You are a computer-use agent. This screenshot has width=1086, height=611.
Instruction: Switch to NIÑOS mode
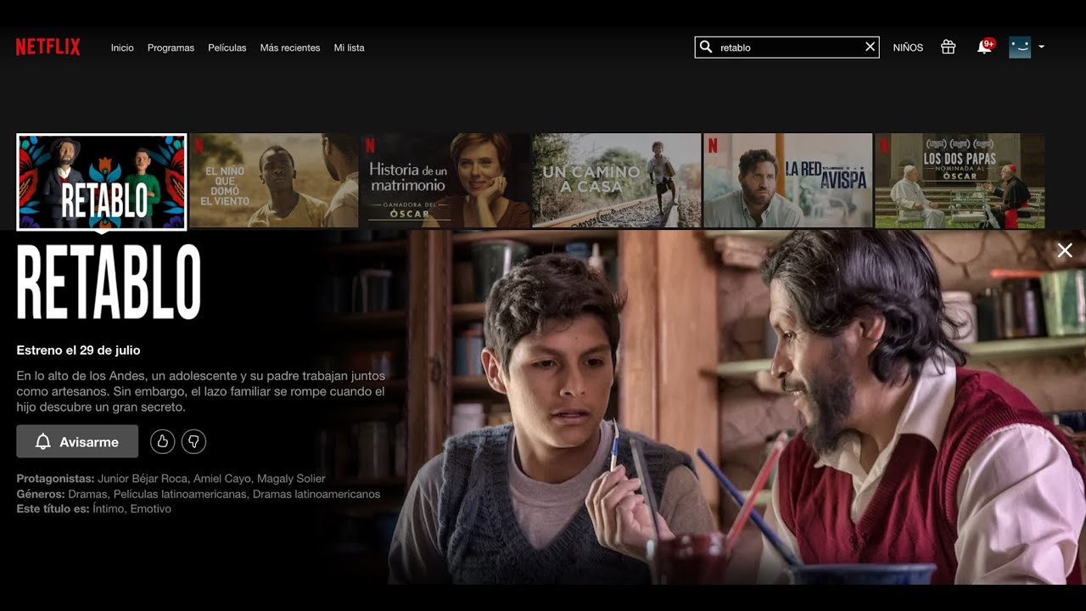click(x=908, y=48)
